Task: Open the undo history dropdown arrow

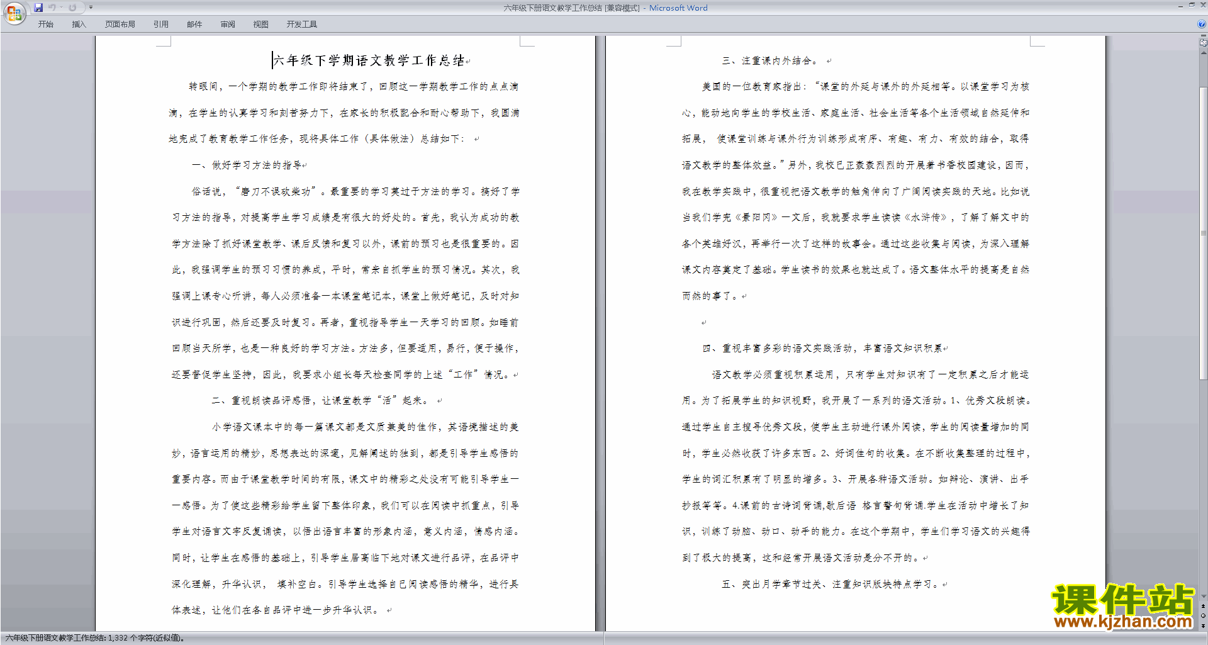Action: [x=61, y=8]
